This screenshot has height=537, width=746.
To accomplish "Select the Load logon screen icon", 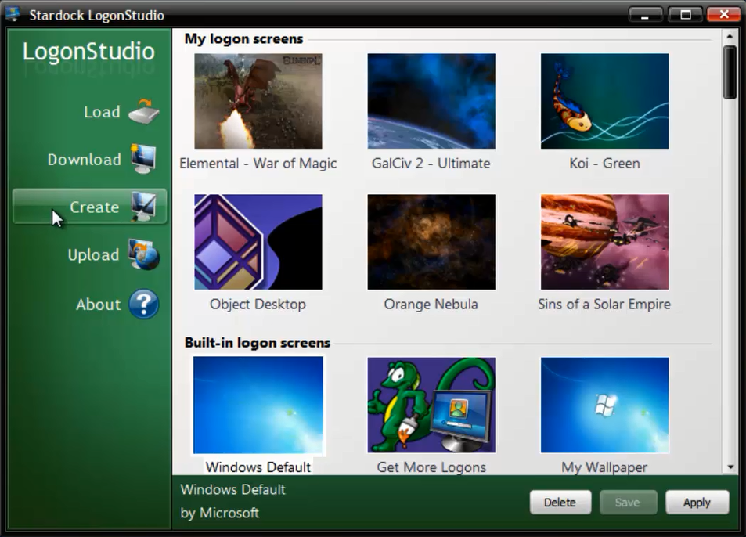I will (142, 112).
